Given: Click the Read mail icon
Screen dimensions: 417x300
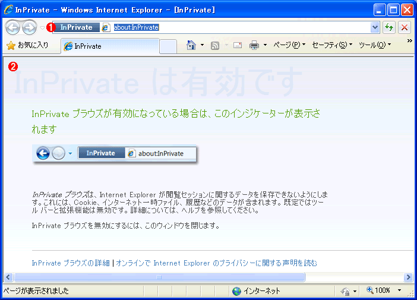Looking at the screenshot, I should [238, 46].
